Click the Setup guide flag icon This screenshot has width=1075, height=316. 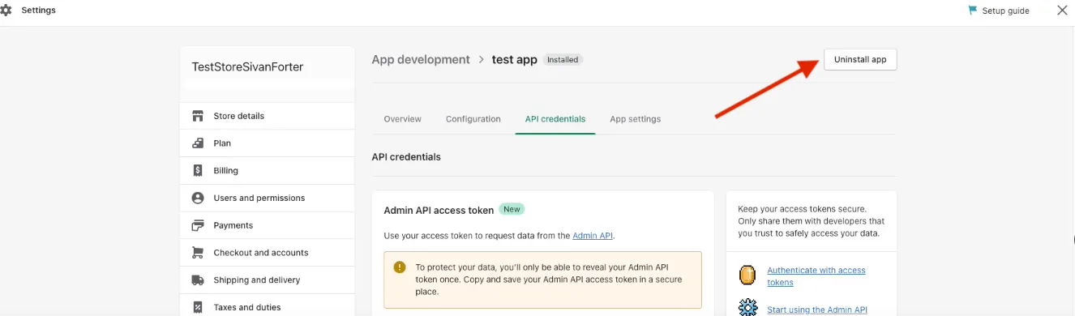[x=973, y=11]
